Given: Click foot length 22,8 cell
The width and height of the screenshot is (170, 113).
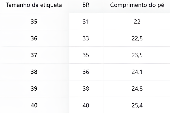Looking at the screenshot, I should click(137, 38).
